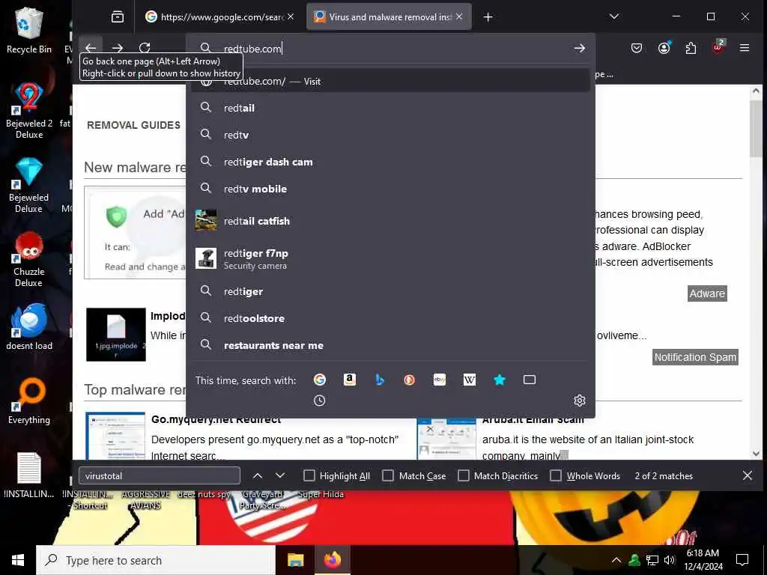Open the uBlock Origin extension icon
Image resolution: width=767 pixels, height=575 pixels.
[718, 47]
